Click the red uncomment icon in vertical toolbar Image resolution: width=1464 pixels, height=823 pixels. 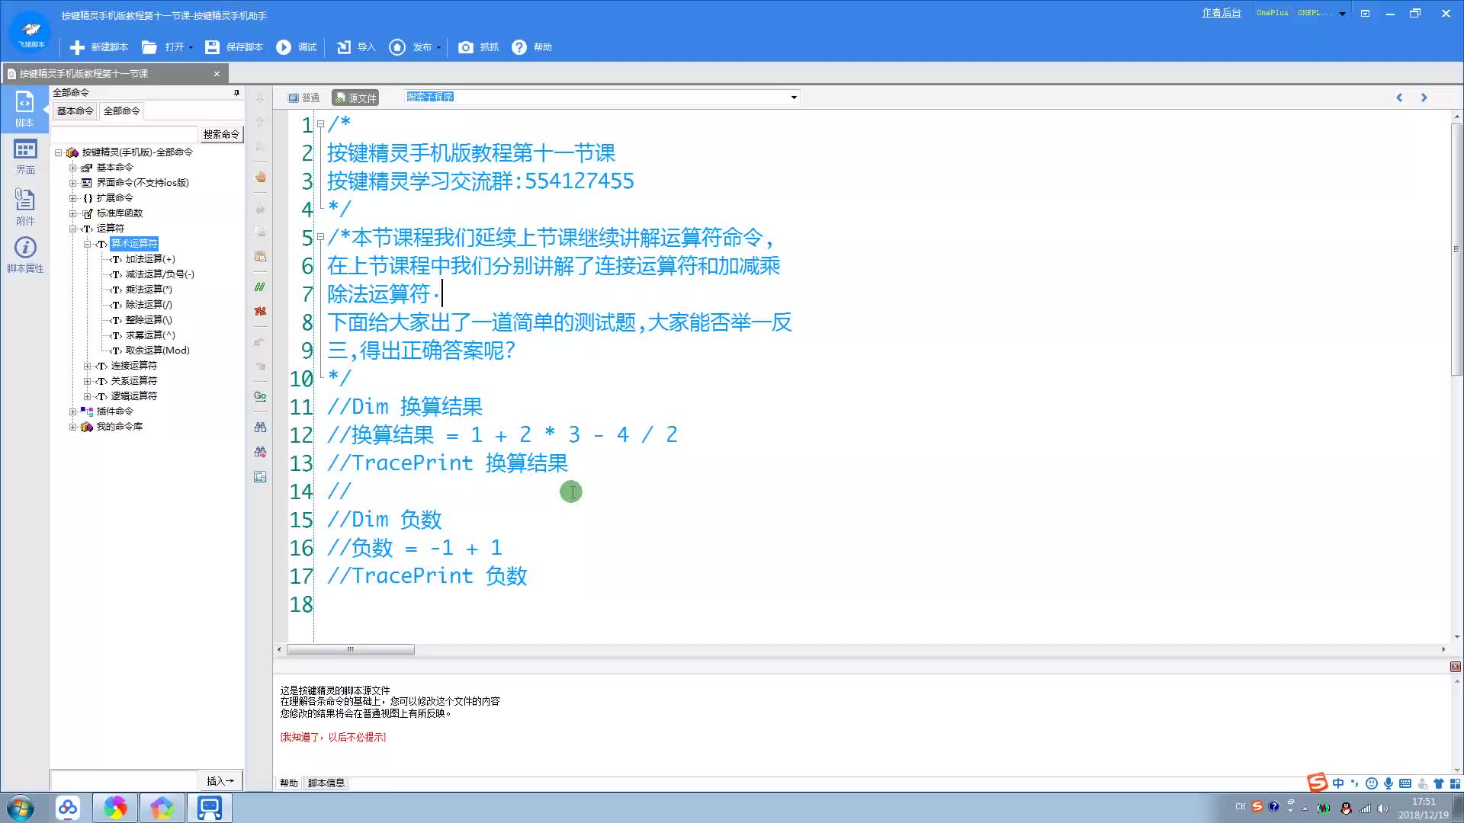(260, 311)
